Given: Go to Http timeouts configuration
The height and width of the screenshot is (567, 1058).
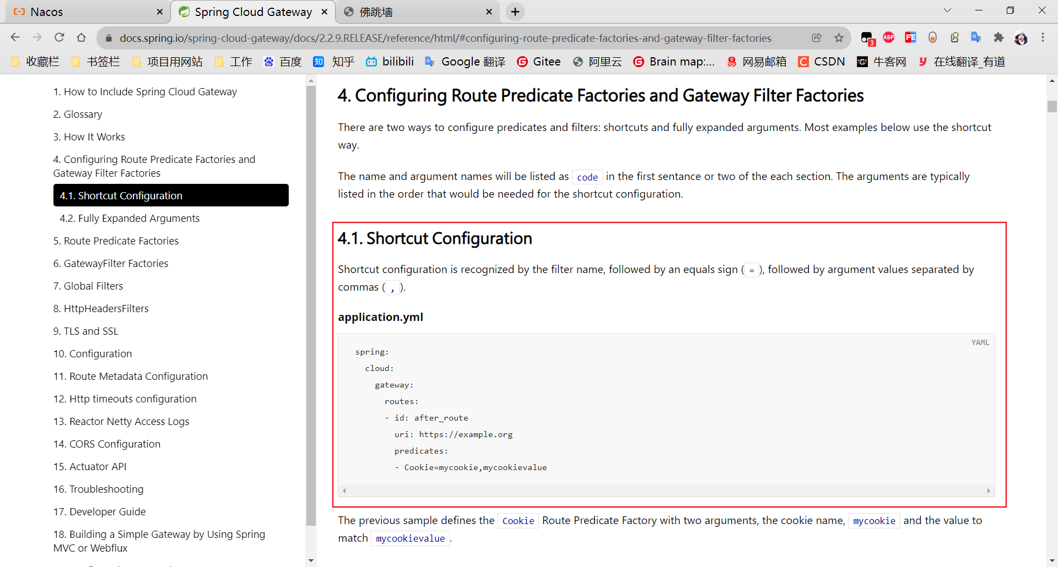Looking at the screenshot, I should [x=125, y=399].
